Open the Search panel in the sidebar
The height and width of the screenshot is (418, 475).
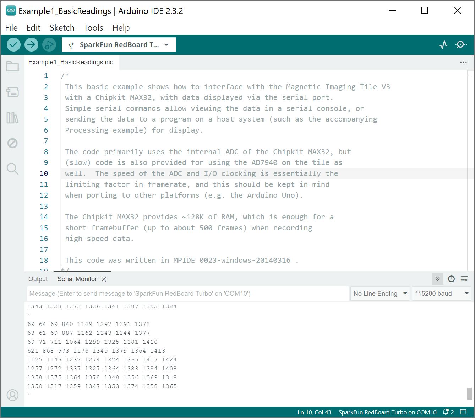coord(12,168)
